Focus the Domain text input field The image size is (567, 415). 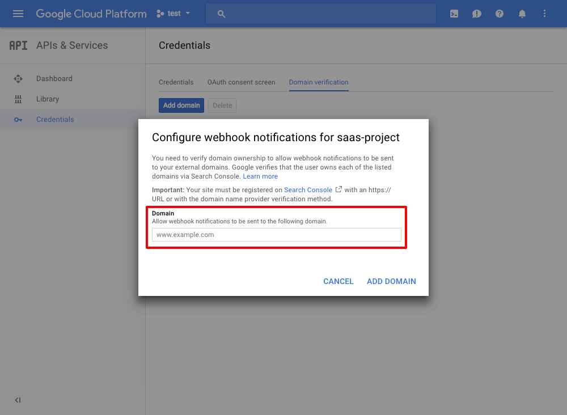[x=277, y=235]
